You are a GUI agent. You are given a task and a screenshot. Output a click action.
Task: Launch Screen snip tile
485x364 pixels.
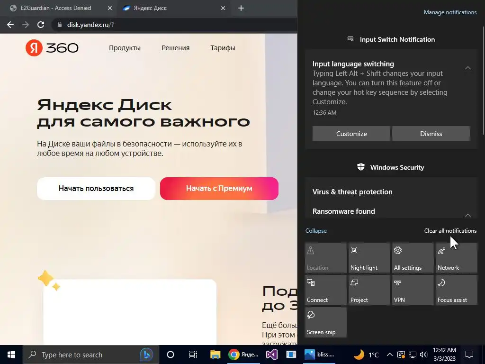point(326,322)
